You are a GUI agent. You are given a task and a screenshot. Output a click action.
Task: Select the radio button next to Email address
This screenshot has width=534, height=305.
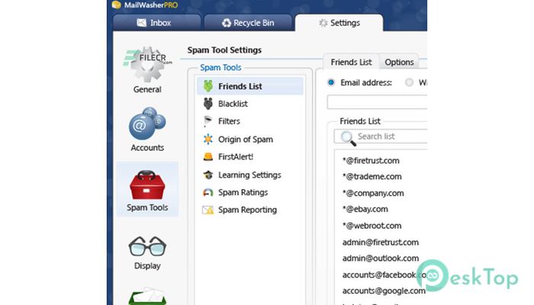[410, 82]
